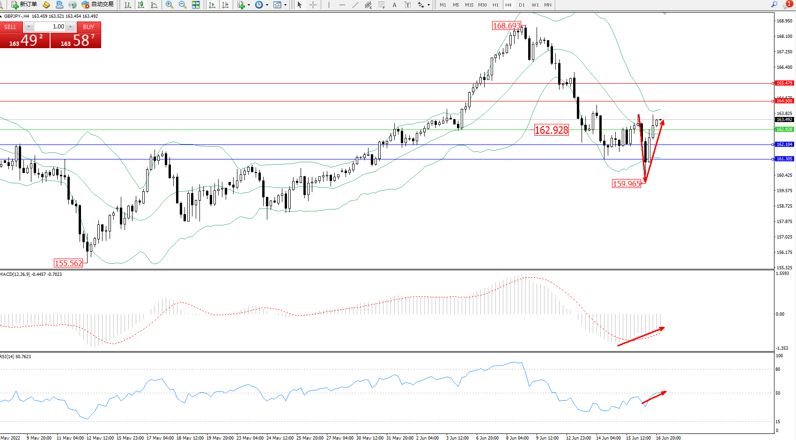The height and width of the screenshot is (440, 796).
Task: Click the New Order (新订单) button
Action: [x=24, y=5]
